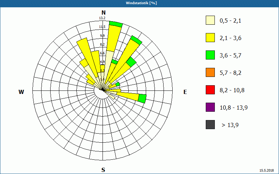Click the orange 5,7 - 8,2 legend swatch

pyautogui.click(x=210, y=72)
